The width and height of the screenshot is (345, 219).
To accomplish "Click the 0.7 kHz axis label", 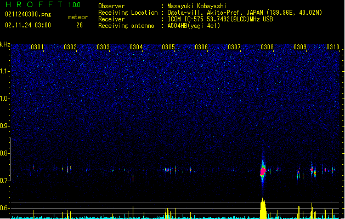I will pyautogui.click(x=5, y=181).
